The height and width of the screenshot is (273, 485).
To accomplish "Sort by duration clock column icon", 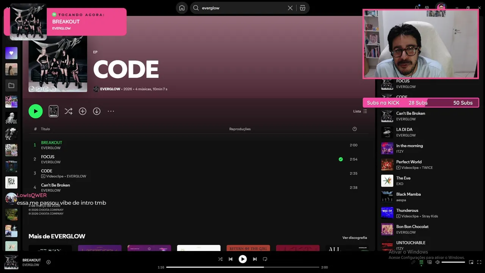I will tap(355, 129).
